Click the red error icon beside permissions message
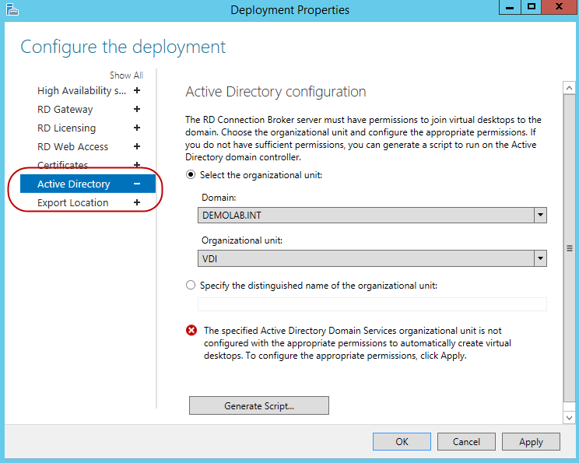This screenshot has width=579, height=463. pos(191,331)
